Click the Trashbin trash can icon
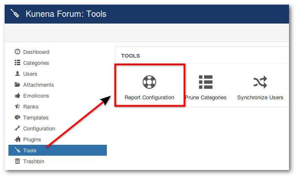Image resolution: width=297 pixels, height=178 pixels. click(x=17, y=161)
